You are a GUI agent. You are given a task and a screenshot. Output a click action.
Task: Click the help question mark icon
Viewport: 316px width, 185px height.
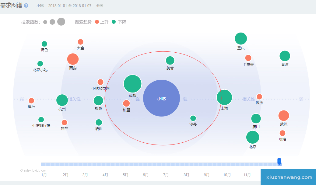tap(26, 5)
